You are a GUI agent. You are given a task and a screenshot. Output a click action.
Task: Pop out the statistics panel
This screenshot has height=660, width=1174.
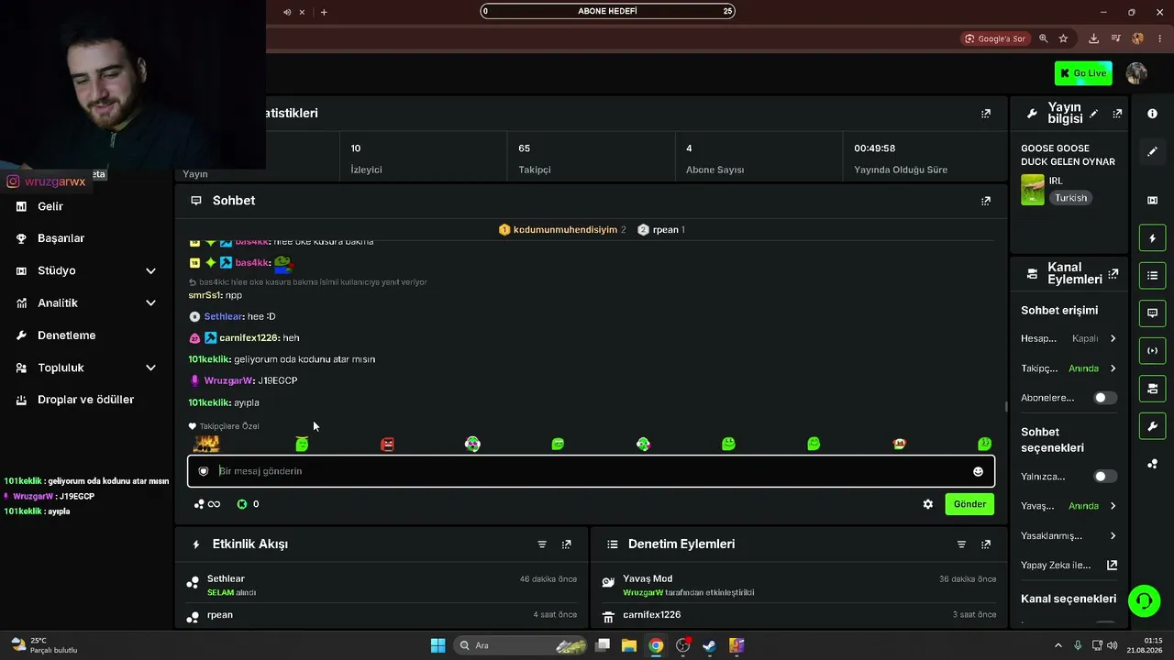click(986, 114)
